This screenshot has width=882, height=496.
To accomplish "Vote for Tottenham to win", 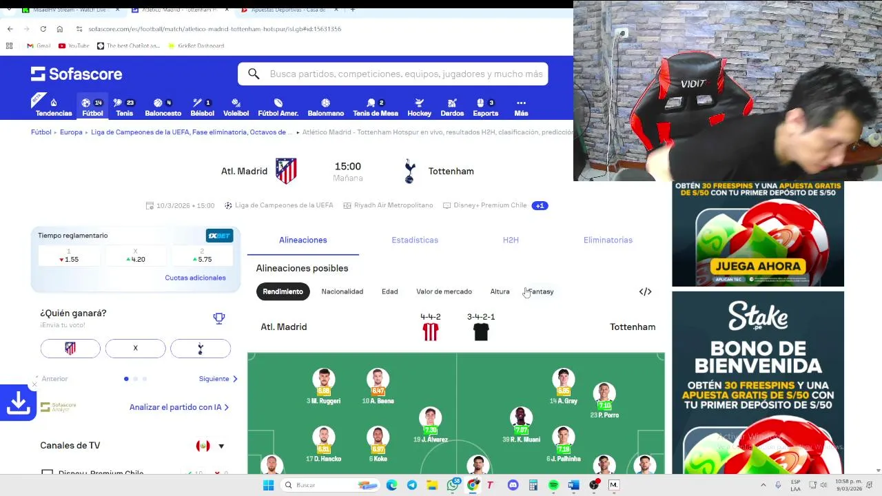I will (x=201, y=349).
